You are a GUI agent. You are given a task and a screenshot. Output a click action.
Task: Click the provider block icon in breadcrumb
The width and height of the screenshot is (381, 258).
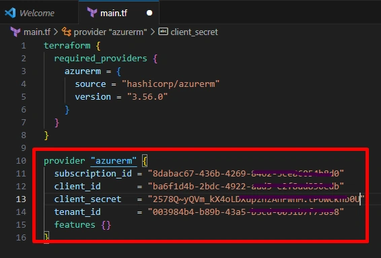(67, 32)
